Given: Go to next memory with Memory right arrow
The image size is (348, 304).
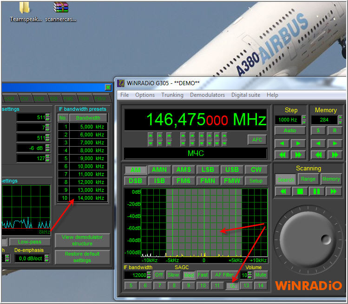Looking at the screenshot, I should pyautogui.click(x=335, y=143).
